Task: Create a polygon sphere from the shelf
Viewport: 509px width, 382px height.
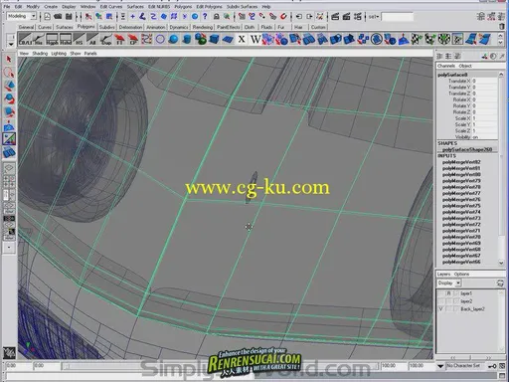Action: pyautogui.click(x=173, y=39)
